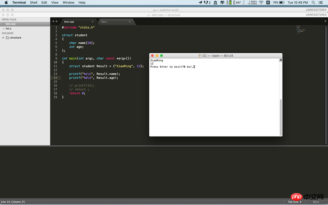
Task: Click the home icon in terminal title
Action: pos(200,56)
